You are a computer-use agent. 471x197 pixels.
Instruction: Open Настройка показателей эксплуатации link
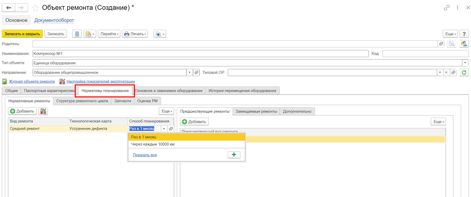[x=101, y=81]
